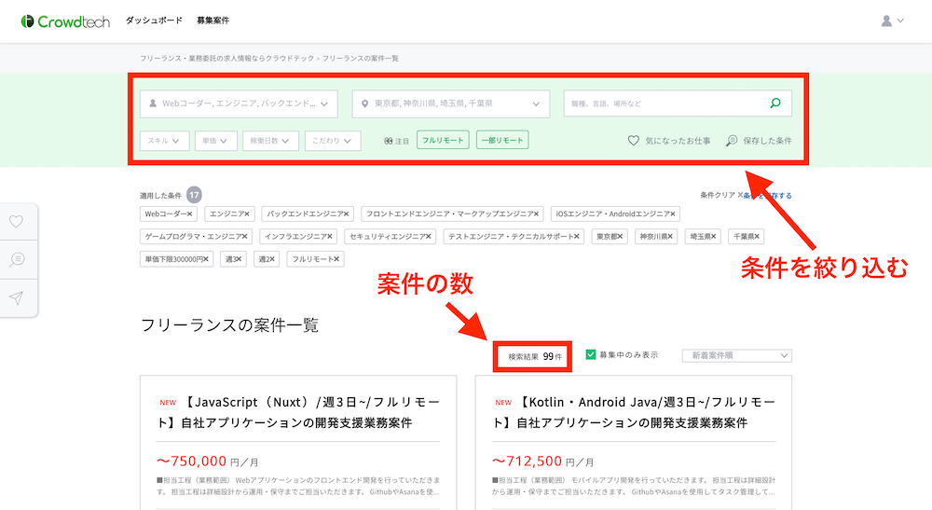Click the search magnifier icon
The height and width of the screenshot is (510, 932).
[x=775, y=103]
